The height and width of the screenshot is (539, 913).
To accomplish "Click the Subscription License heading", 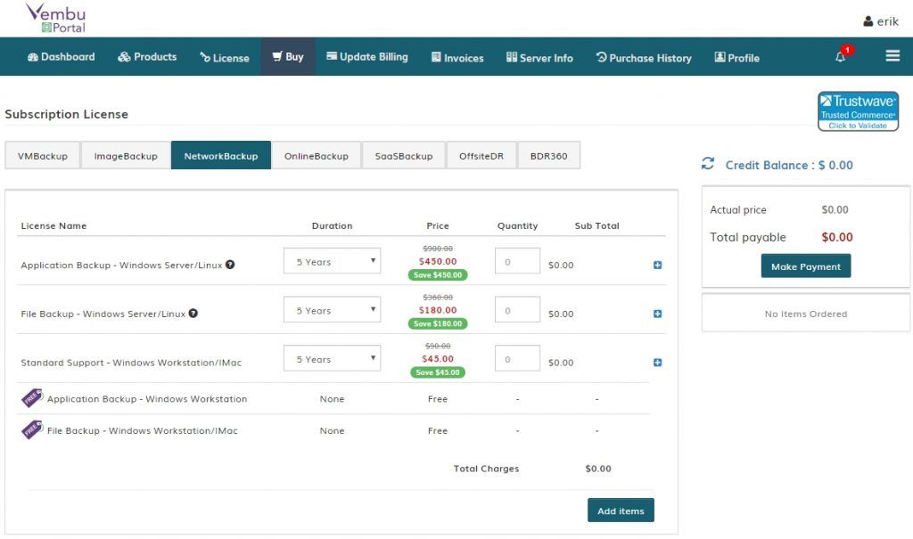I will (x=66, y=114).
